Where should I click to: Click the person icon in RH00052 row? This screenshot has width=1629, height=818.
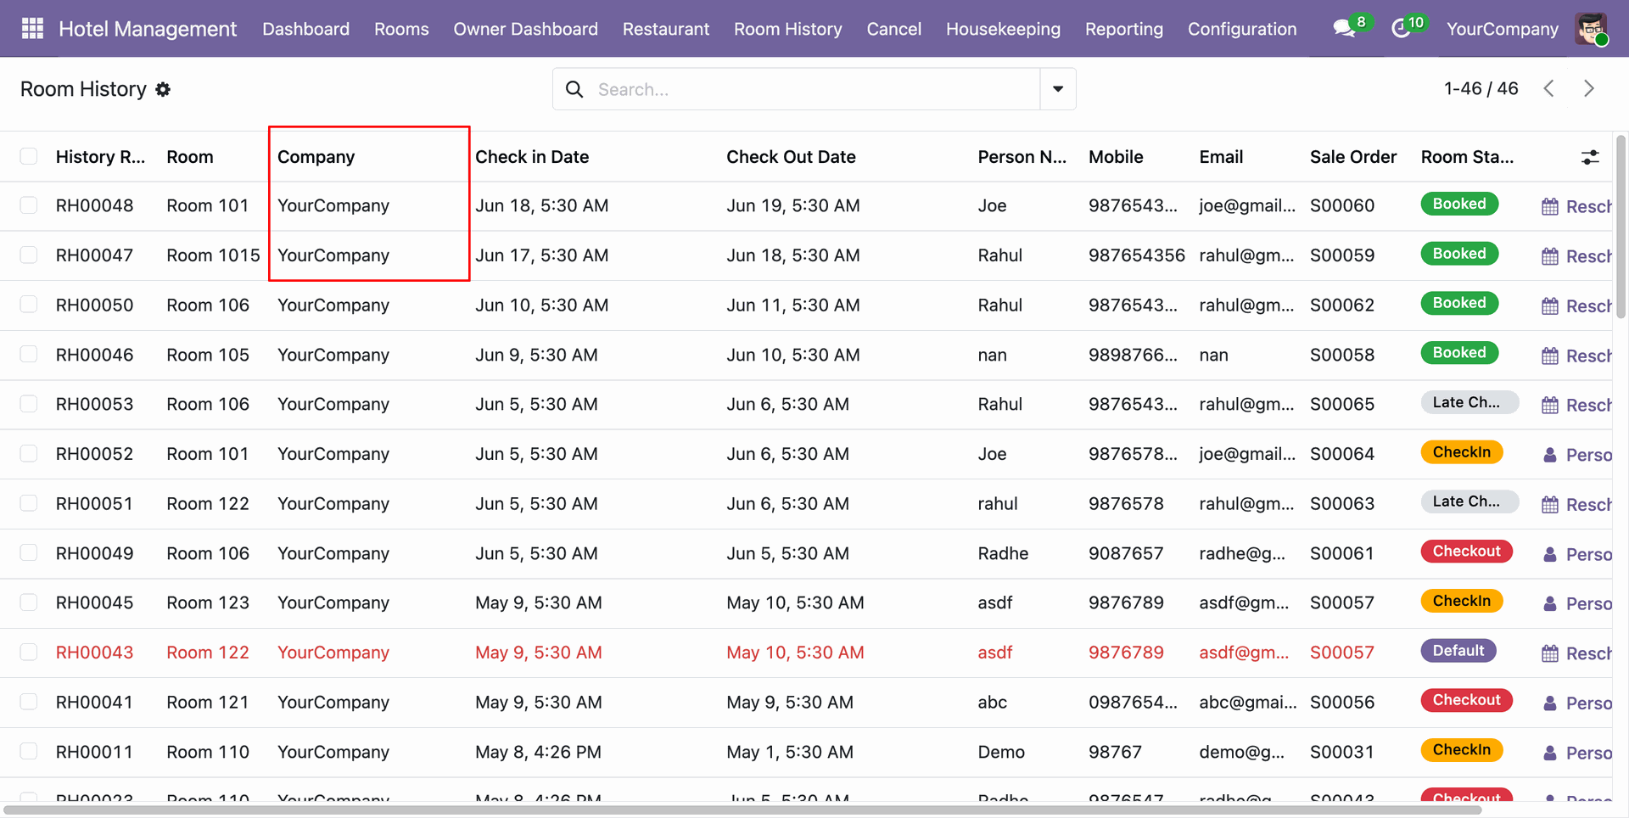tap(1550, 455)
